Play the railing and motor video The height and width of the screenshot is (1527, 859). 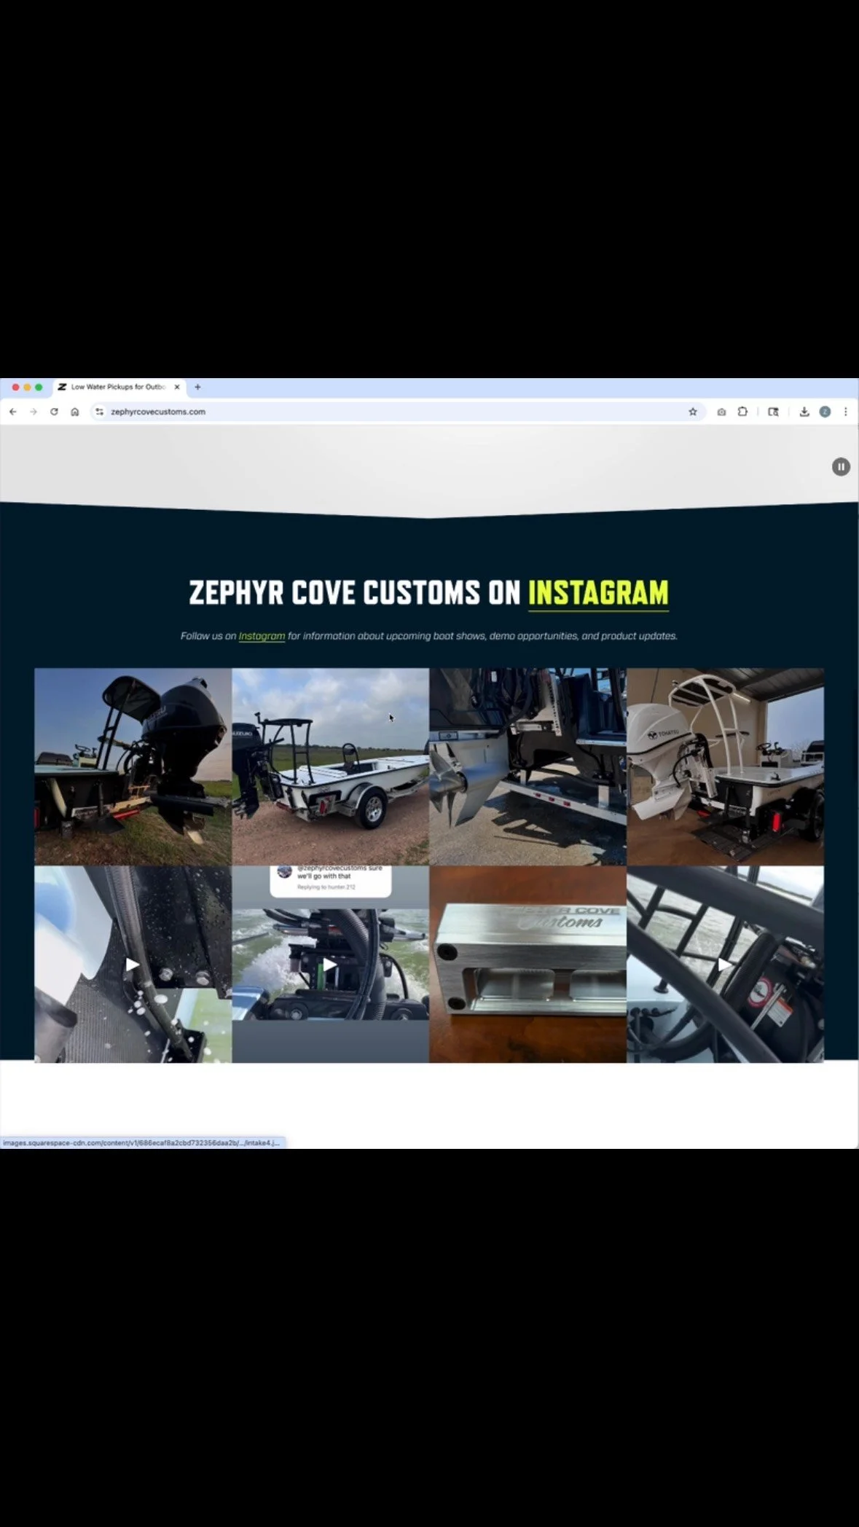coord(725,965)
